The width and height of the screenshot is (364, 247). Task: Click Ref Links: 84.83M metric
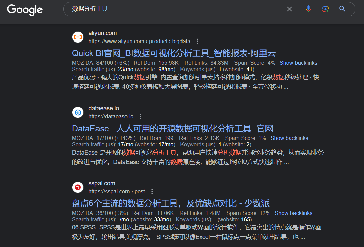206,63
